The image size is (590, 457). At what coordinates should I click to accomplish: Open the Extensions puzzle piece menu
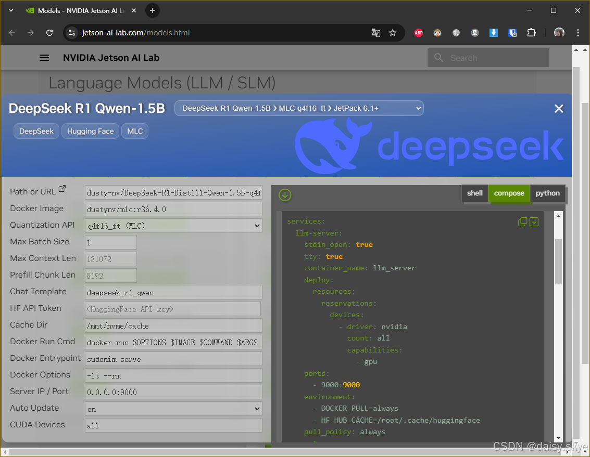(531, 33)
